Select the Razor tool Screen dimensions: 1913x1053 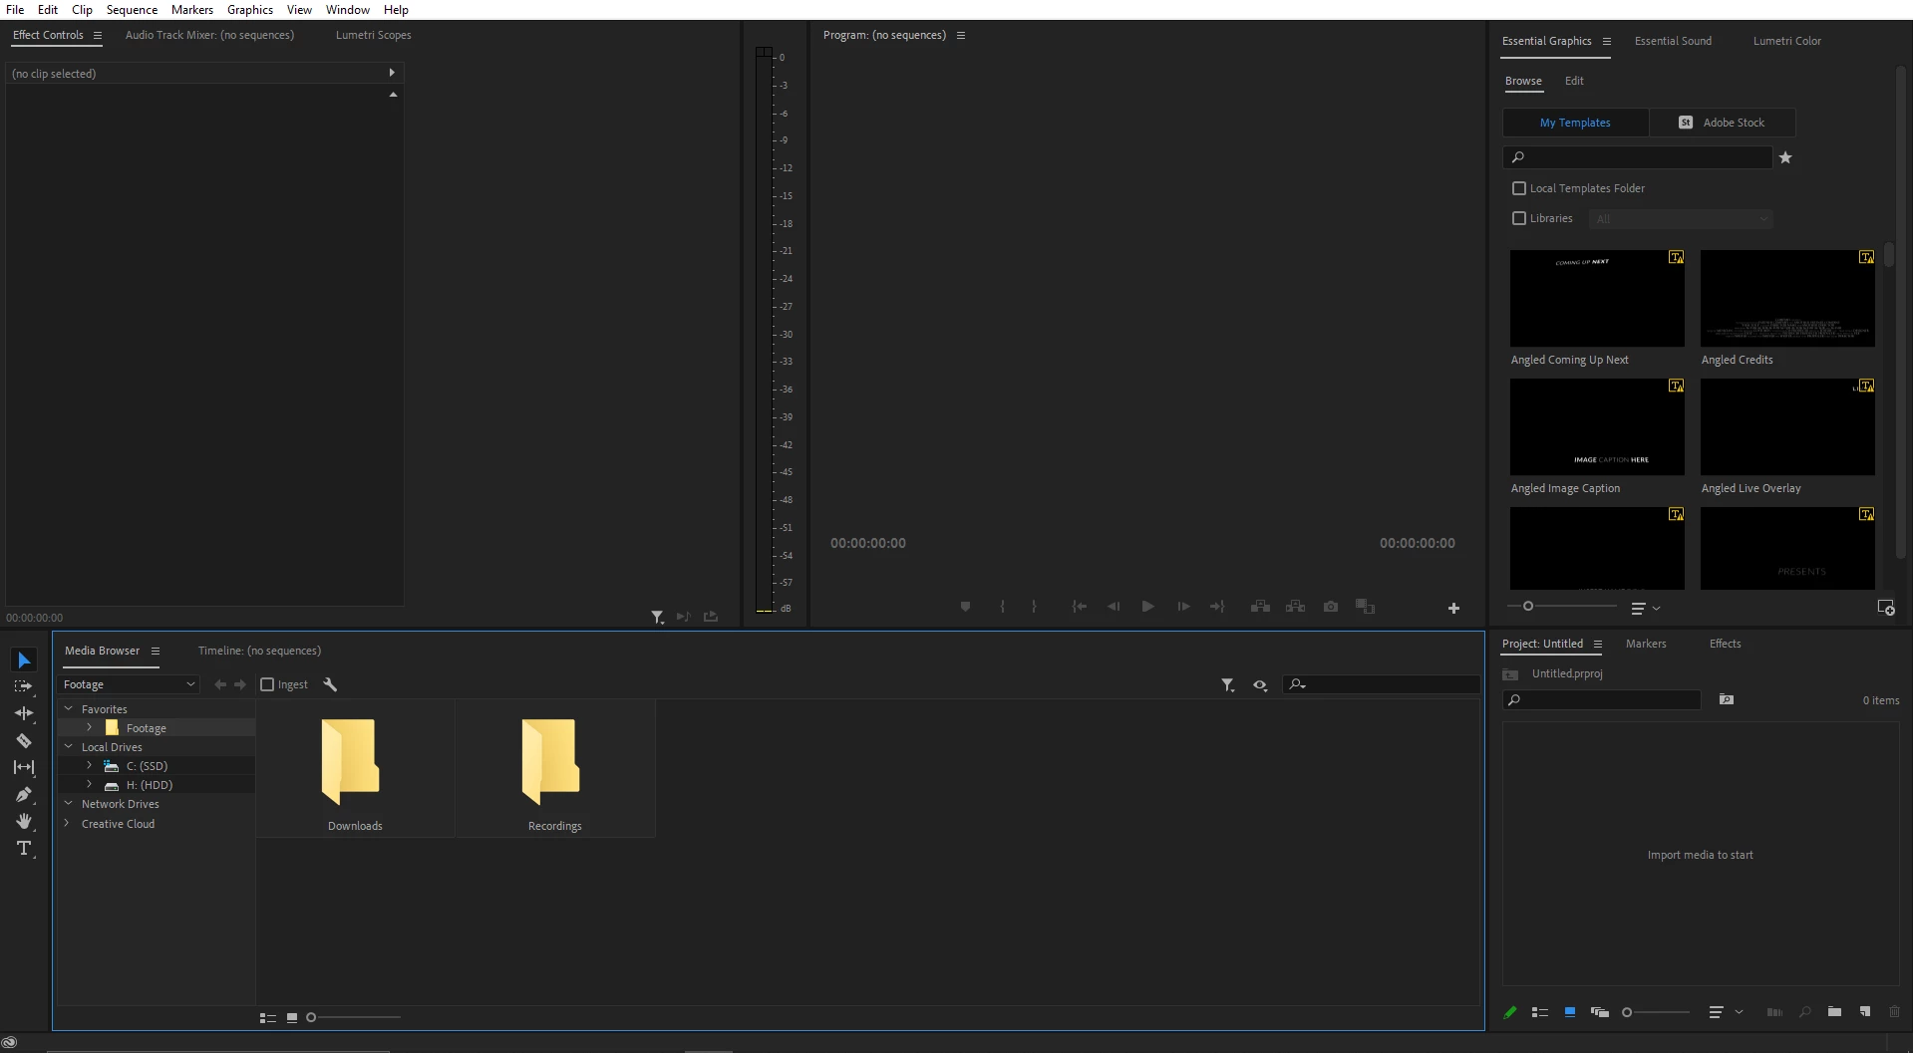(x=24, y=740)
